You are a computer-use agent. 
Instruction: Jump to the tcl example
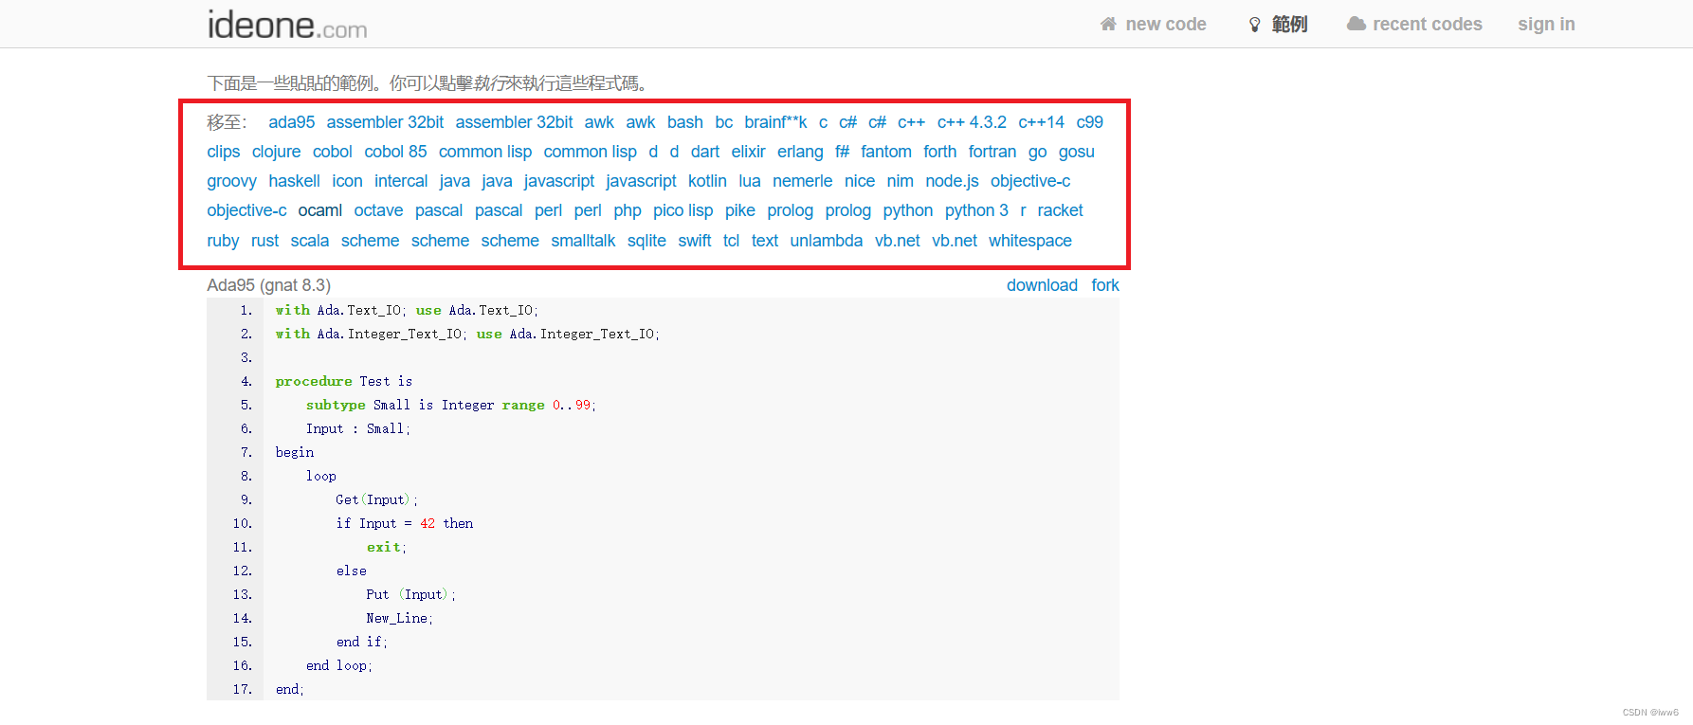731,241
